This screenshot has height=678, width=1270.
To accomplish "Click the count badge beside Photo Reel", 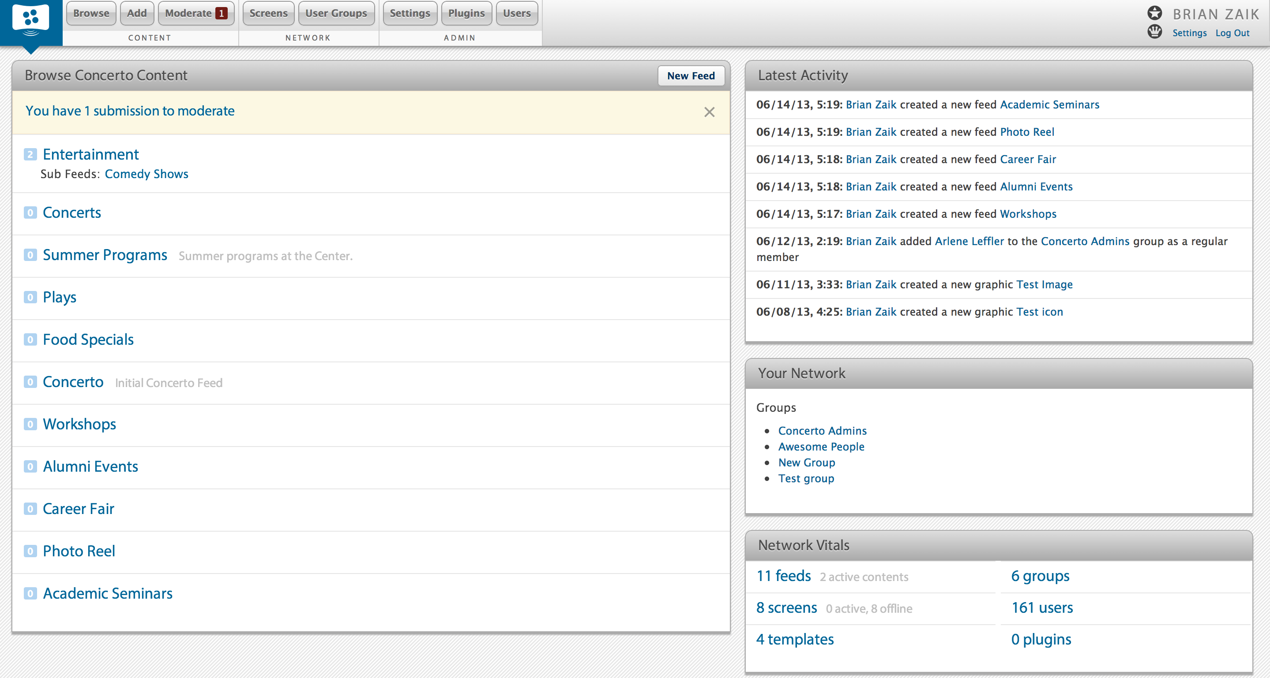I will 30,551.
